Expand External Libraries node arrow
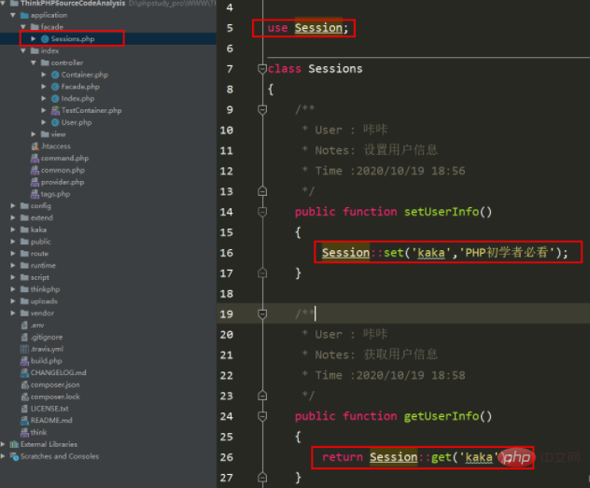 click(3, 444)
